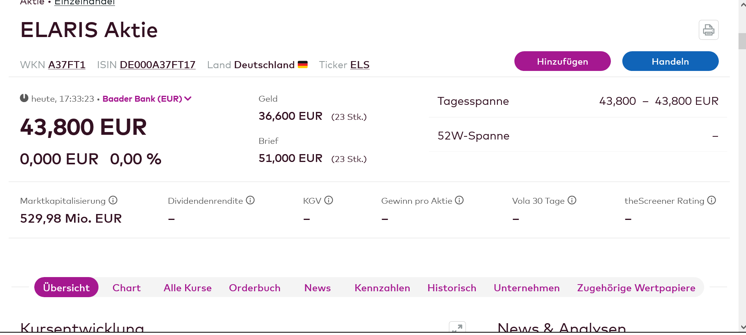This screenshot has width=746, height=335.
Task: Show KGV info tooltip icon
Action: (x=328, y=200)
